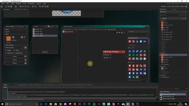Edit the sprite using the pencil icon
Screen dimensions: 189x106
pos(25,37)
